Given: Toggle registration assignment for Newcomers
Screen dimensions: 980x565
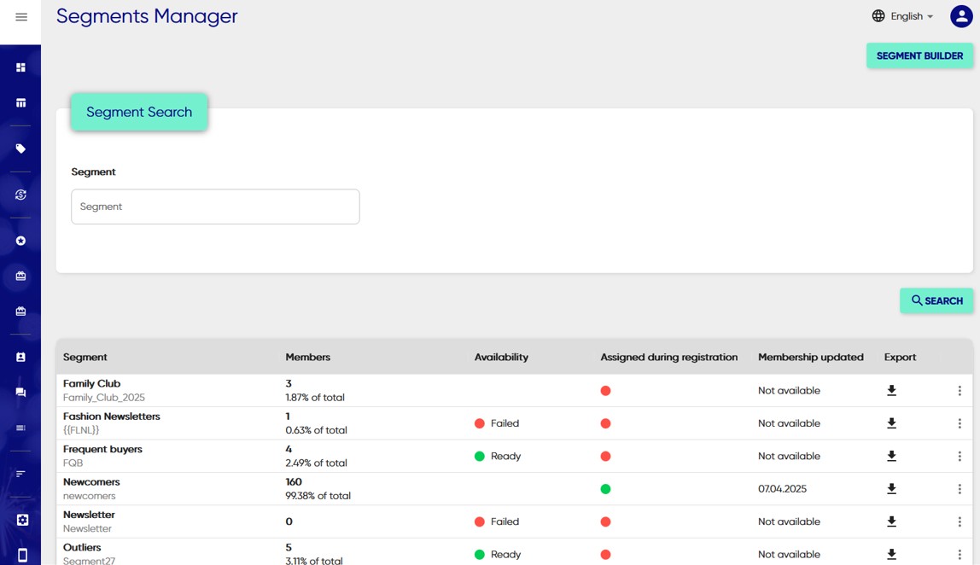Looking at the screenshot, I should [x=605, y=489].
